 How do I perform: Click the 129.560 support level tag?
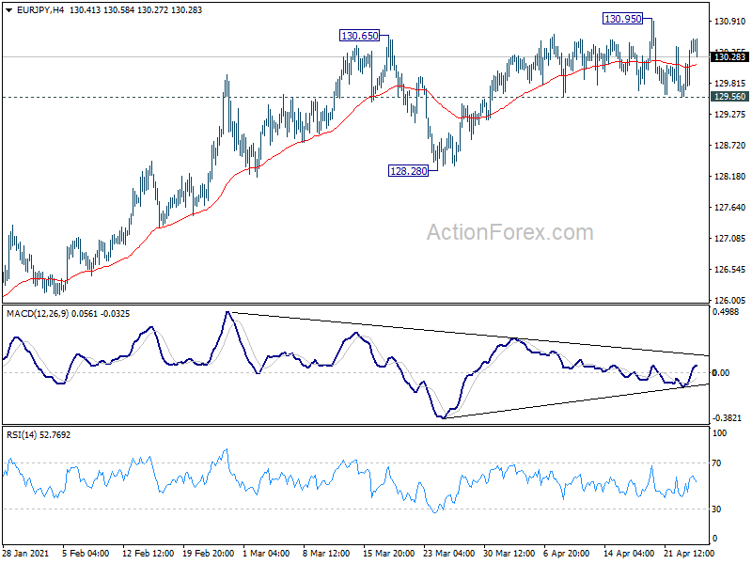click(729, 97)
